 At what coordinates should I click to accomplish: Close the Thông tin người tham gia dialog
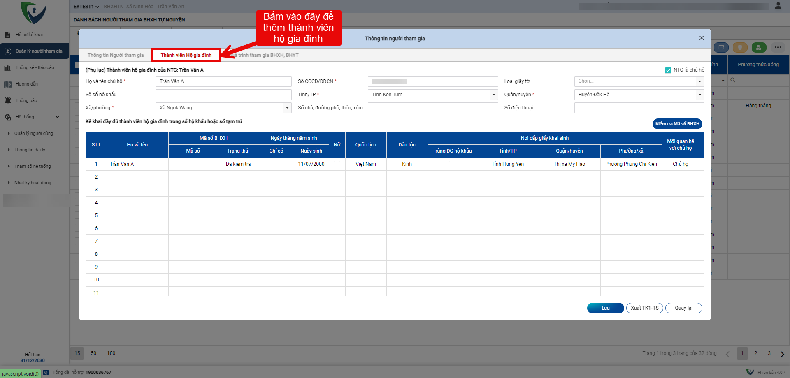coord(702,38)
